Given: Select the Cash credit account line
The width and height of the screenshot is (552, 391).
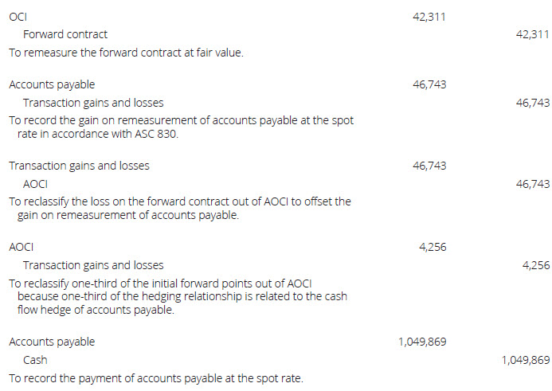Looking at the screenshot, I should point(35,360).
